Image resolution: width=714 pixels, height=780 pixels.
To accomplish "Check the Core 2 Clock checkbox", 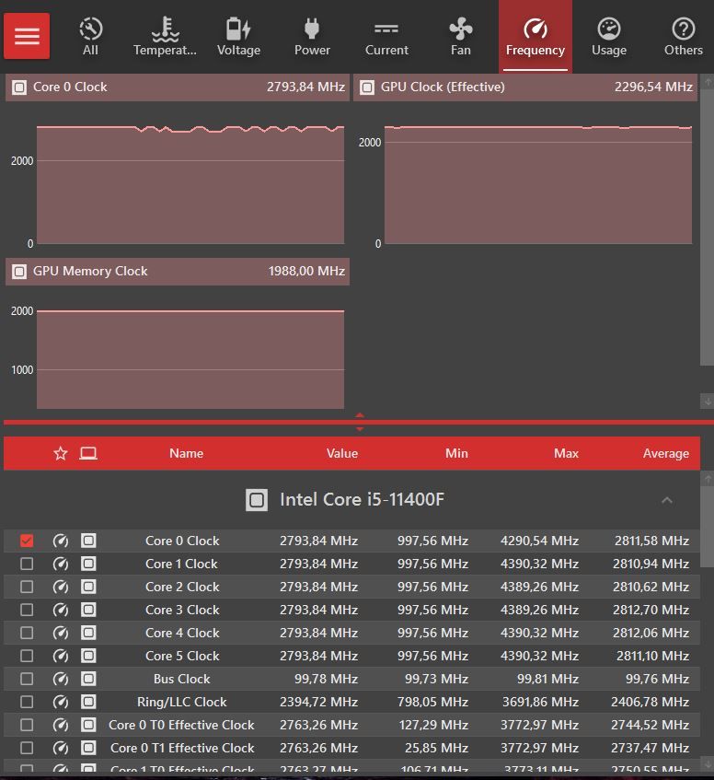I will pyautogui.click(x=27, y=587).
